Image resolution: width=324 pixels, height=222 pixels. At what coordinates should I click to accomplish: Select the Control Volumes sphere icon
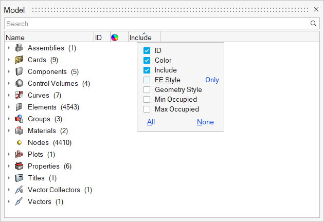(x=19, y=83)
